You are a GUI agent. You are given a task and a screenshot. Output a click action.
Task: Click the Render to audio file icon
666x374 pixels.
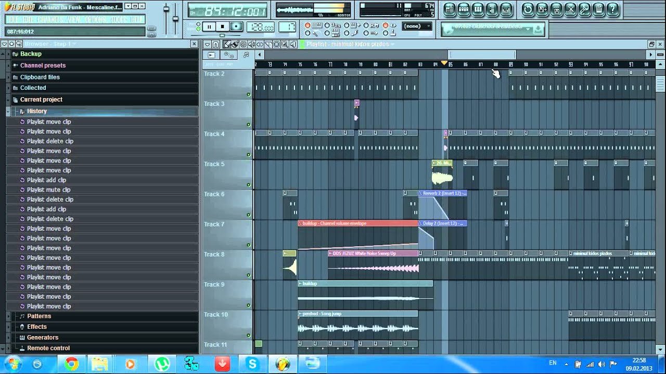pyautogui.click(x=556, y=9)
